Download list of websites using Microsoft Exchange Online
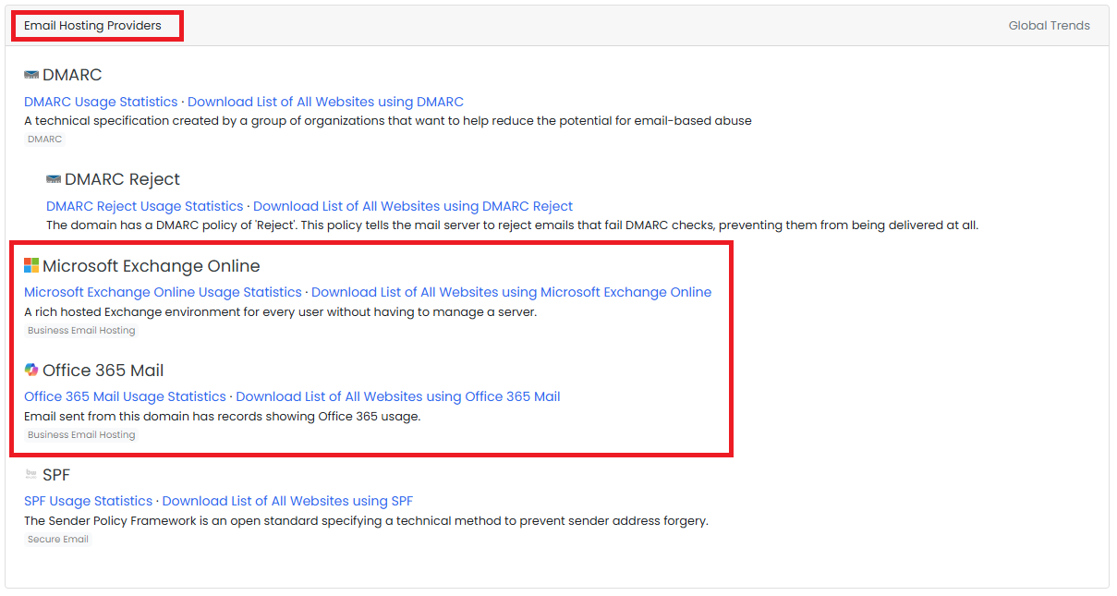Screen dimensions: 1117x596 (511, 292)
